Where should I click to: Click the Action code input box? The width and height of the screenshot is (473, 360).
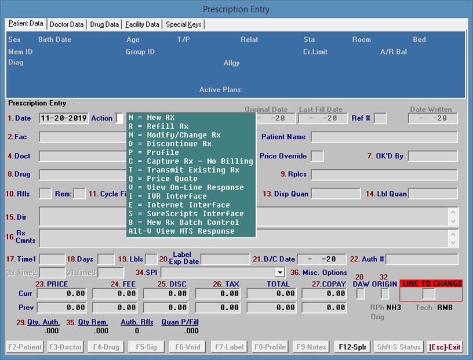[x=119, y=118]
